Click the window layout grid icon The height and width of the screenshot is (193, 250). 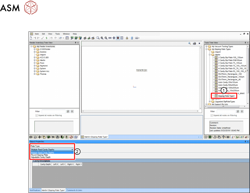pyautogui.click(x=67, y=38)
